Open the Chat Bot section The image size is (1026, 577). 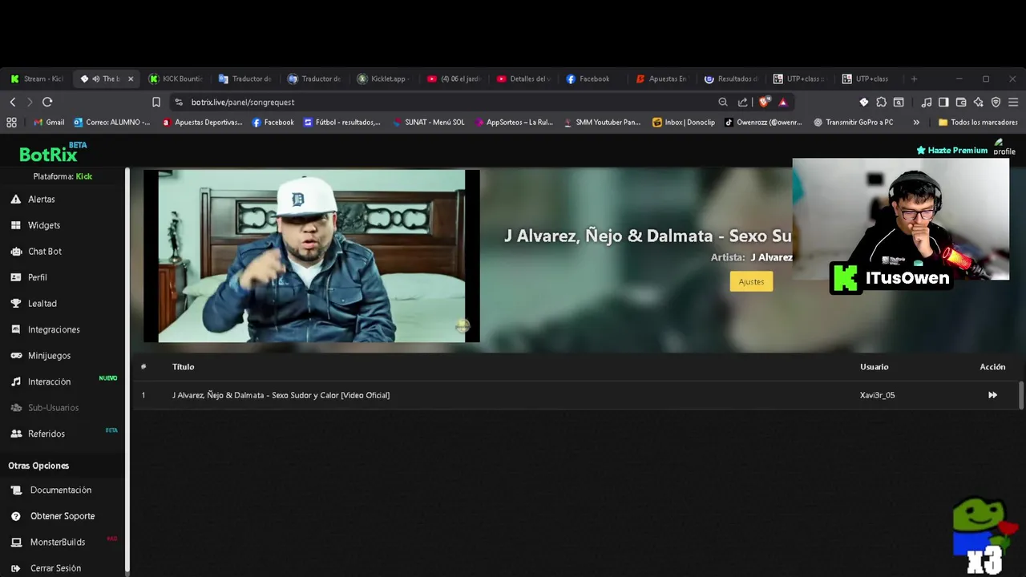[45, 251]
